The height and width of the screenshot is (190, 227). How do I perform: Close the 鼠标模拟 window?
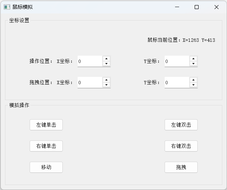point(217,7)
